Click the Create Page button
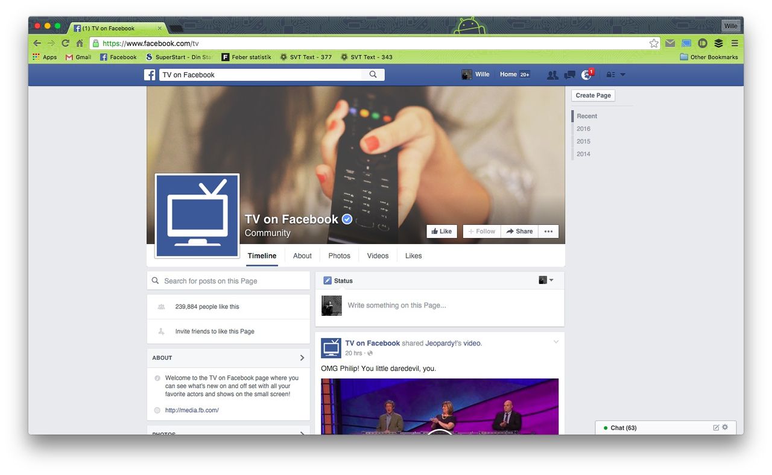Viewport: 772px width, 475px height. pyautogui.click(x=593, y=95)
